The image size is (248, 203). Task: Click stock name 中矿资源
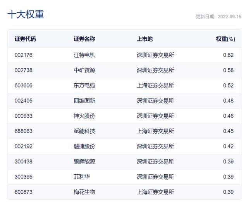pos(84,70)
